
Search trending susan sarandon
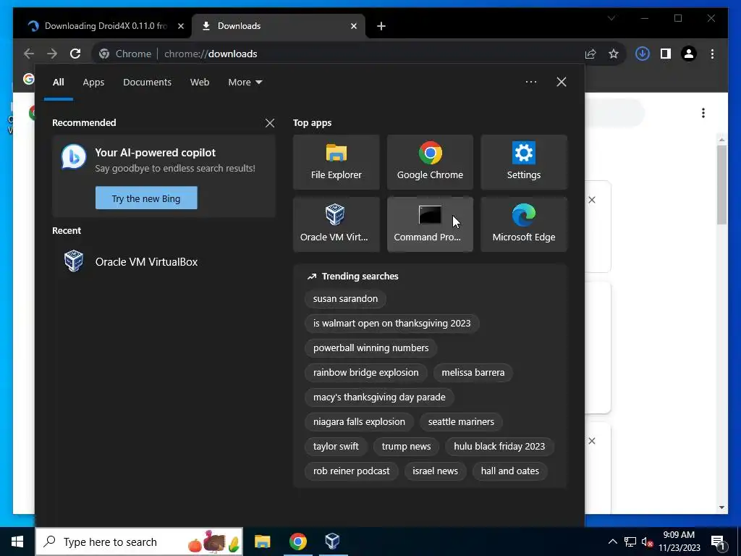[x=345, y=299]
